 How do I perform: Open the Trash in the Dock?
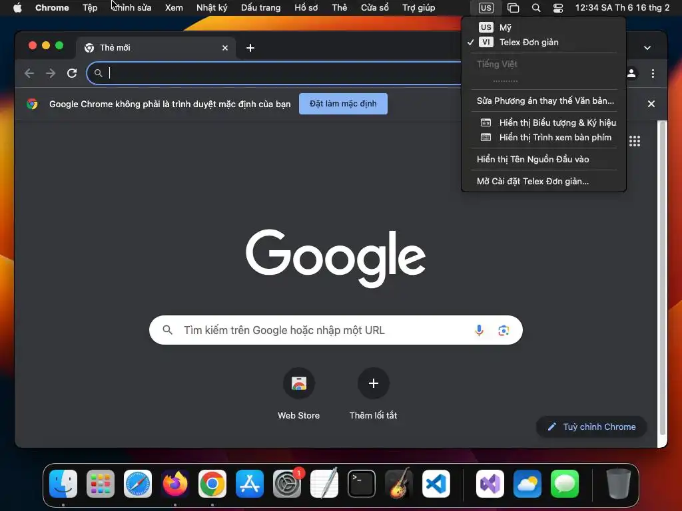[x=618, y=483]
